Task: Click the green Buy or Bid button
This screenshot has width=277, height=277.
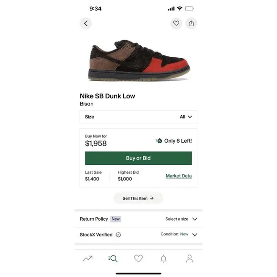Action: (138, 158)
